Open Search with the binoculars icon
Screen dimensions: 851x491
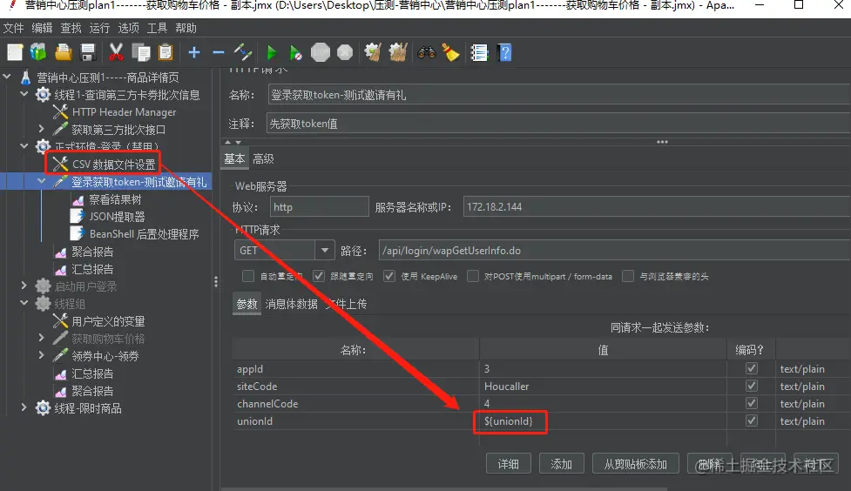427,52
